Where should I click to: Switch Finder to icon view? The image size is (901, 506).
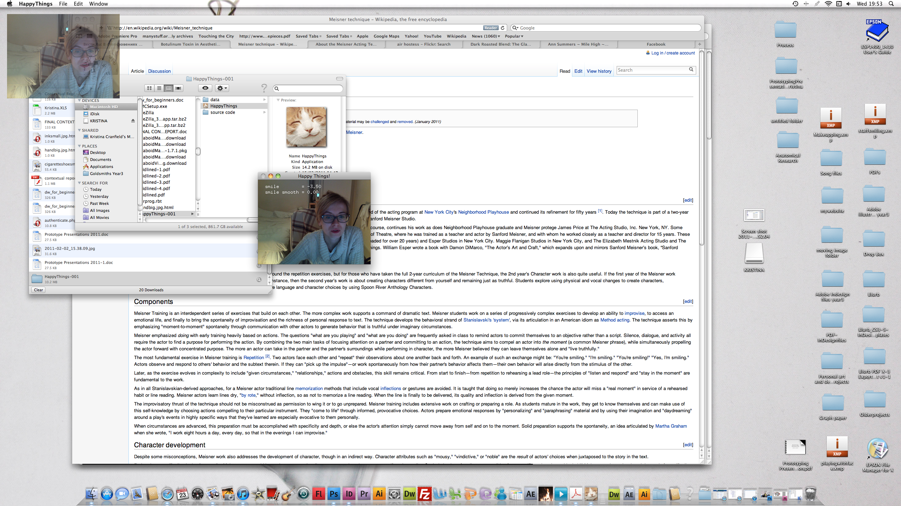[x=150, y=88]
